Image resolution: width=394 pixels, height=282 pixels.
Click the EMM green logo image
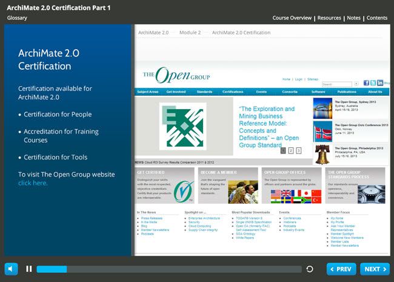click(183, 126)
